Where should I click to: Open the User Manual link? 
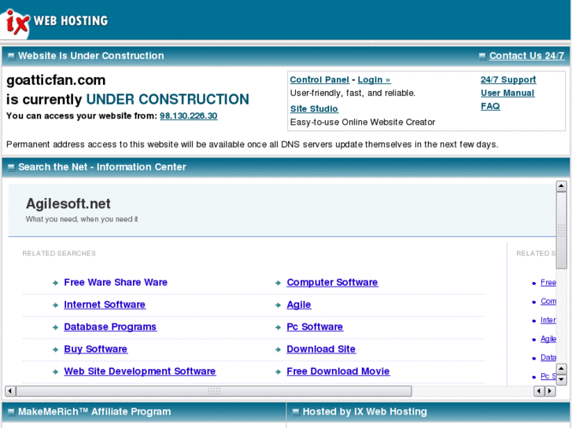[507, 93]
